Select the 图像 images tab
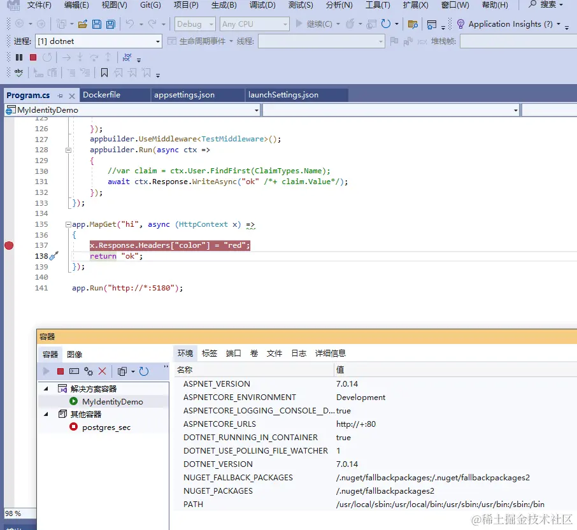 point(75,354)
